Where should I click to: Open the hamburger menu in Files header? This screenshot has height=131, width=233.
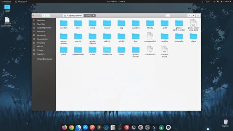coord(198,16)
